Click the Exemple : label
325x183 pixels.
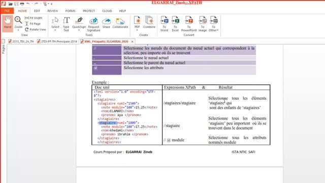(101, 82)
